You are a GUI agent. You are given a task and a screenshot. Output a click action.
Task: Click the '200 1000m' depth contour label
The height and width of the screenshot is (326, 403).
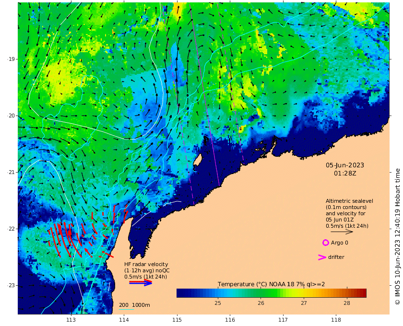pos(134,305)
